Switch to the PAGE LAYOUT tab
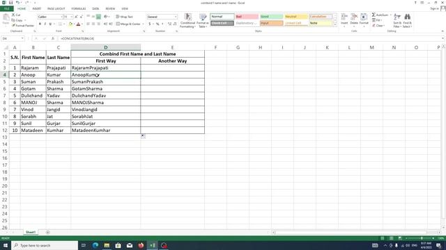This screenshot has width=446, height=250. coord(56,9)
